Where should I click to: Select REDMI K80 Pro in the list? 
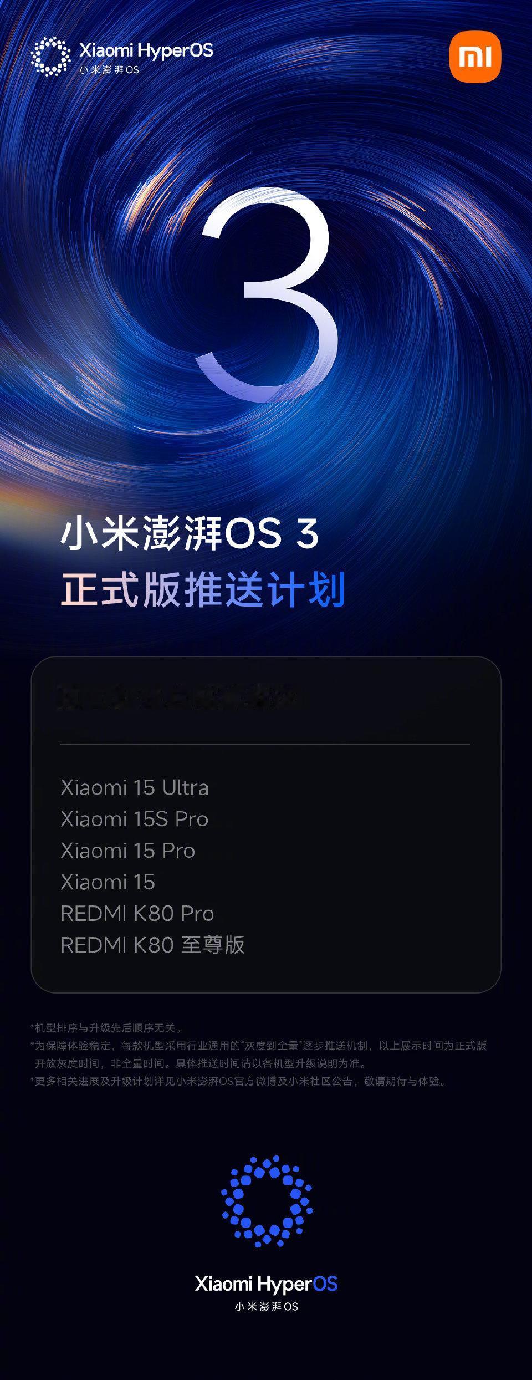(137, 914)
